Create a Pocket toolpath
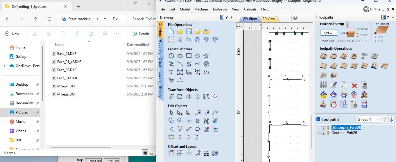Screen dimensions: 396x162 pyautogui.click(x=334, y=56)
